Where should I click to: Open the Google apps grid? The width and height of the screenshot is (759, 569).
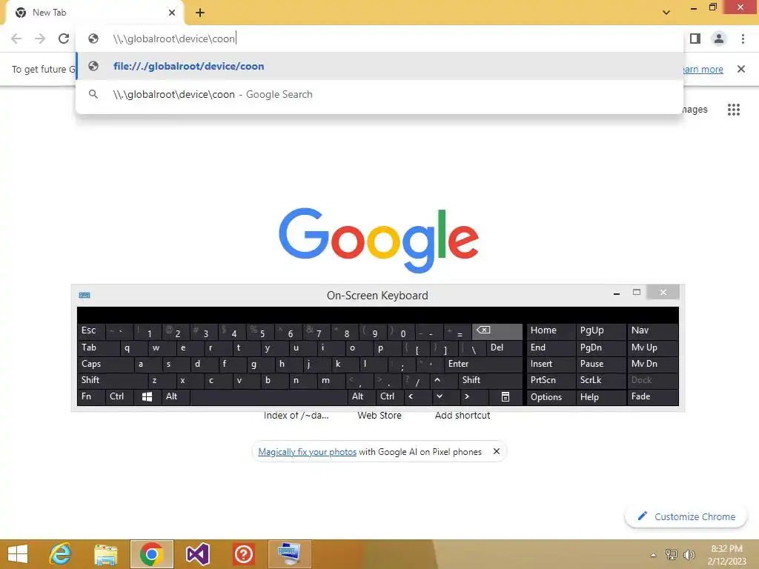coord(733,110)
